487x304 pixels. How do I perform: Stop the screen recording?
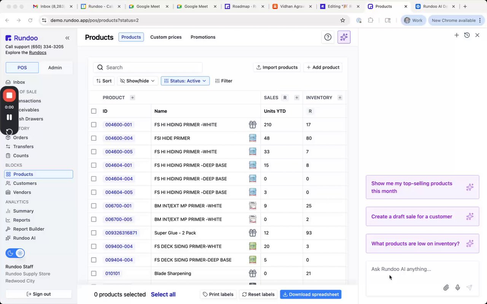(x=10, y=95)
